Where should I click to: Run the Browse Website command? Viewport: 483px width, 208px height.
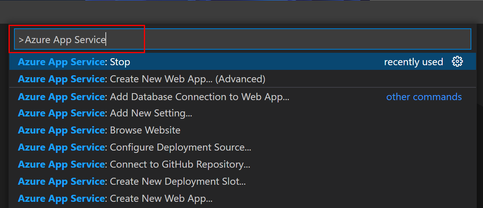click(x=145, y=130)
